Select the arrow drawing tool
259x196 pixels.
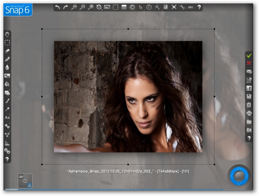coord(7,109)
